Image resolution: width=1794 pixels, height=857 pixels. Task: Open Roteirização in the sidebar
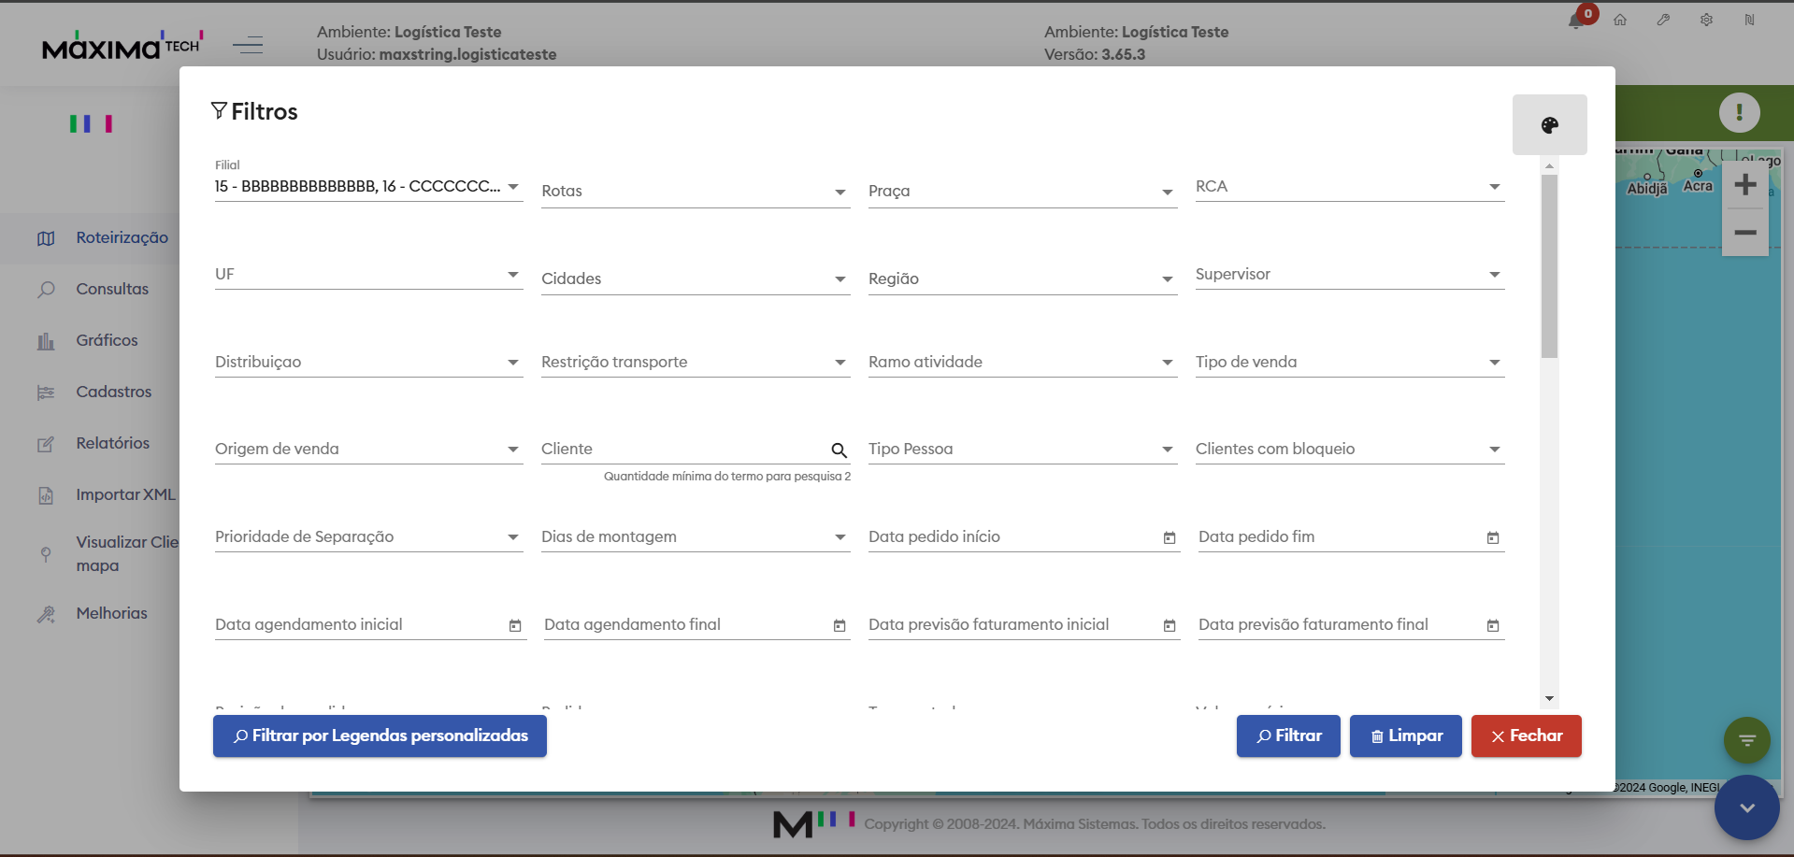122,237
